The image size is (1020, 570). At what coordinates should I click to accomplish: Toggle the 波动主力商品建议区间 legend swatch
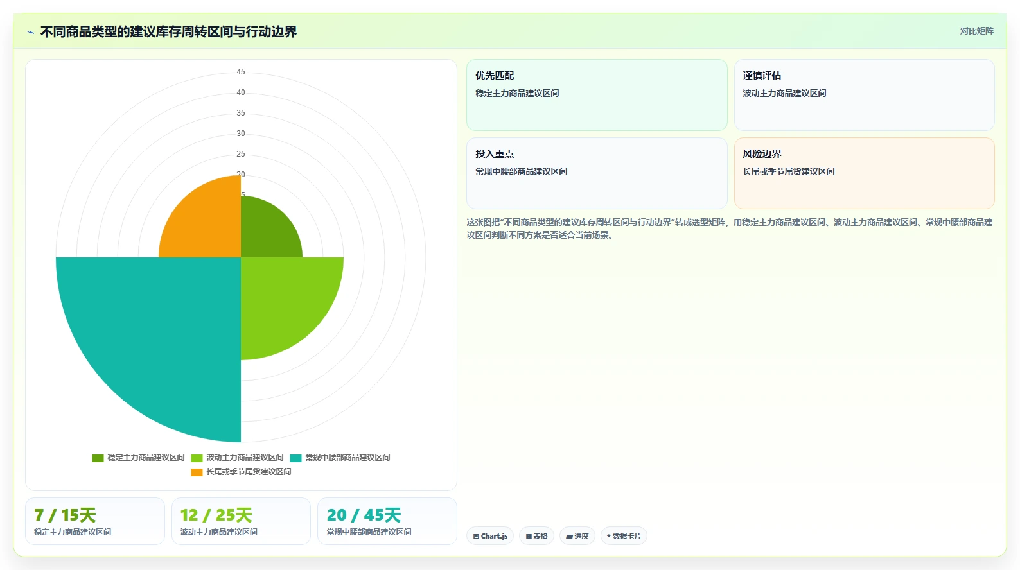(197, 458)
